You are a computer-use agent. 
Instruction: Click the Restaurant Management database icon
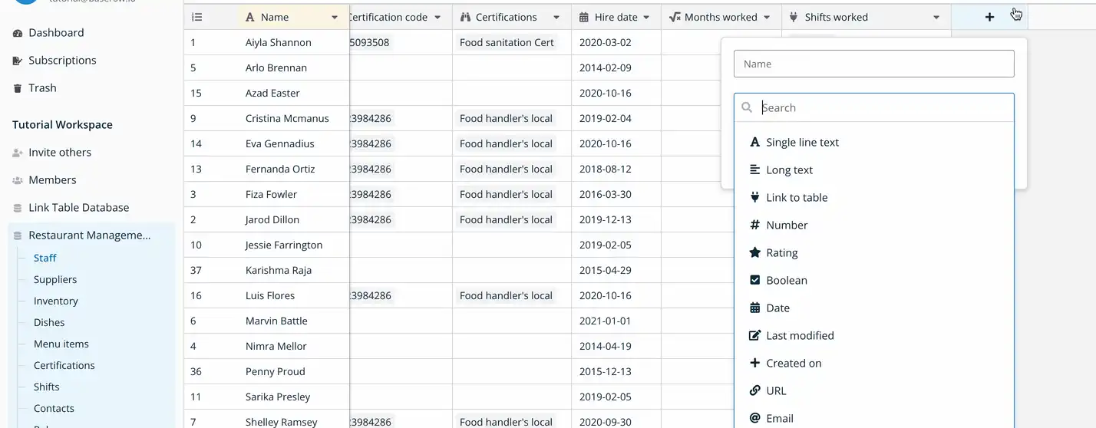18,235
